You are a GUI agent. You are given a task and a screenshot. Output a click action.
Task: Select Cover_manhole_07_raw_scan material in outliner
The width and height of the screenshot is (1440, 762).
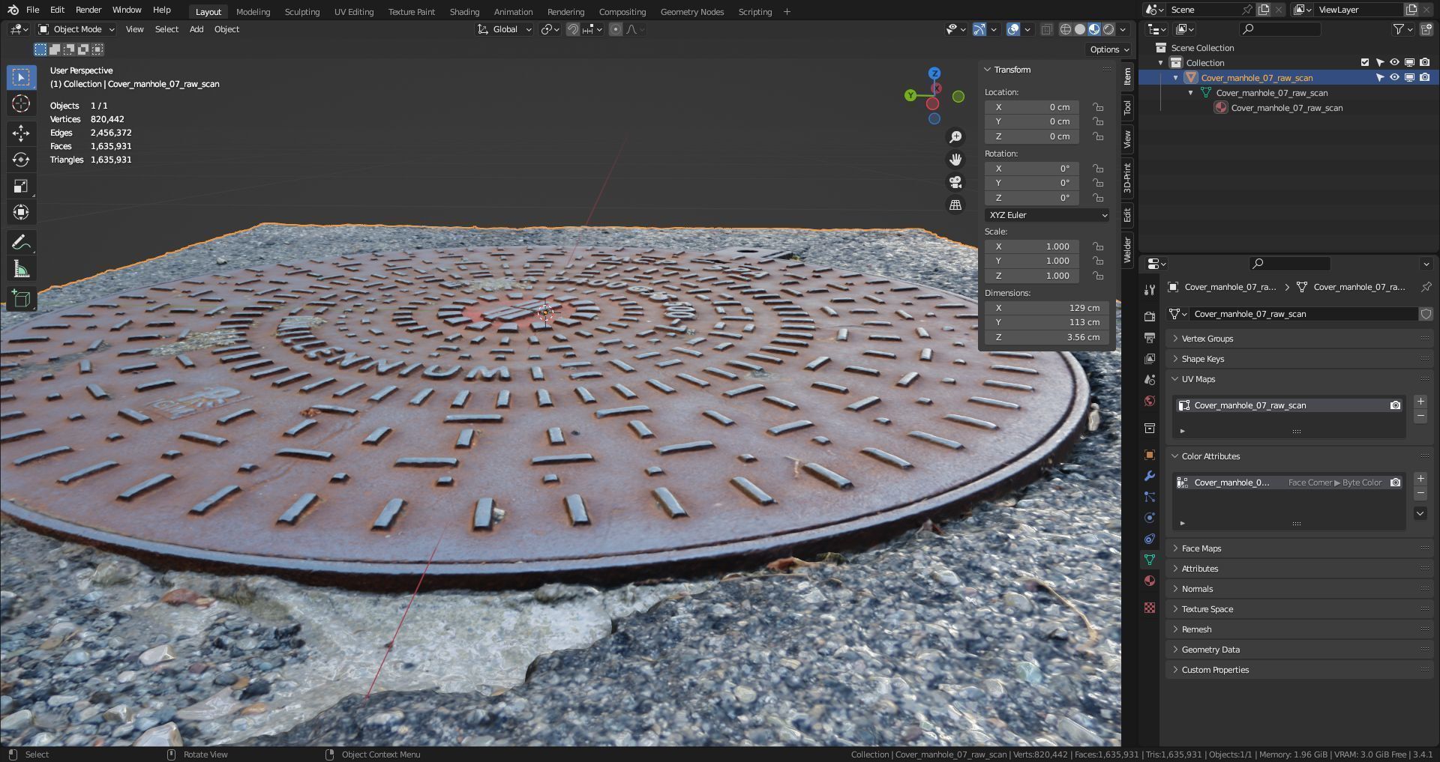1286,108
